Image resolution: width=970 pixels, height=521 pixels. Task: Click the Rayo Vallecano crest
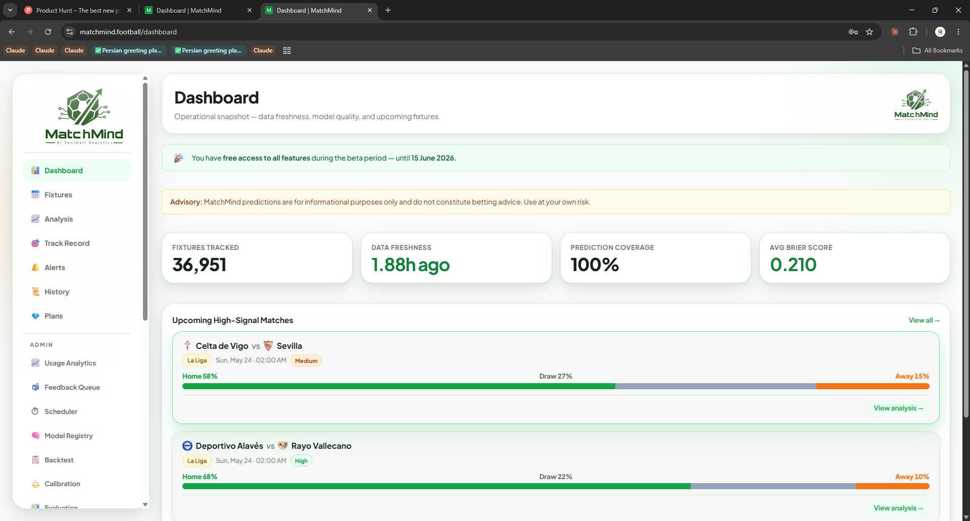283,446
